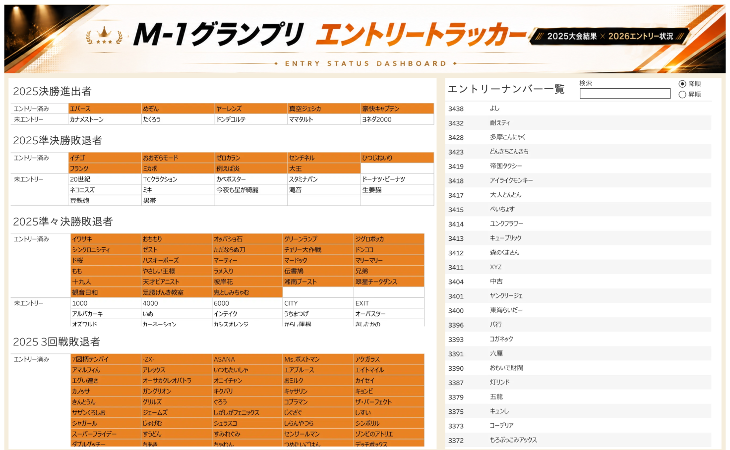Click the 3428 多摩こんにゃく list row
Image resolution: width=730 pixels, height=450 pixels.
[578, 137]
